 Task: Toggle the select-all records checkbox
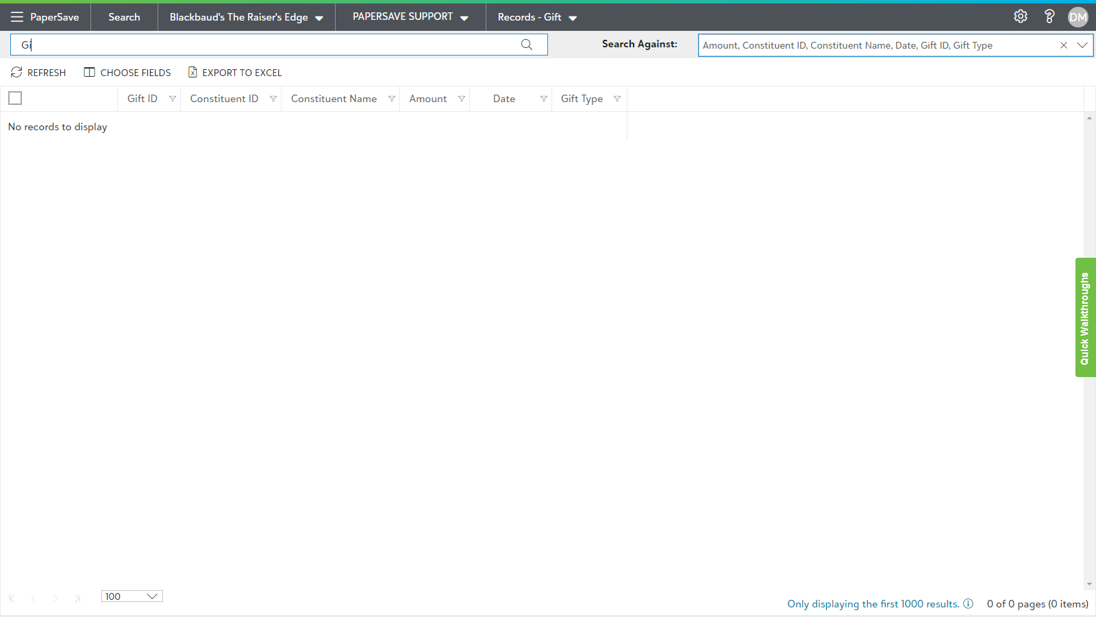click(15, 98)
